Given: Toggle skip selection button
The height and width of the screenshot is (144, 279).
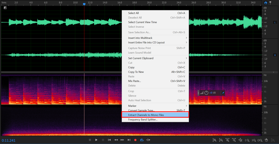Looking at the screenshot, I should coord(148,140).
